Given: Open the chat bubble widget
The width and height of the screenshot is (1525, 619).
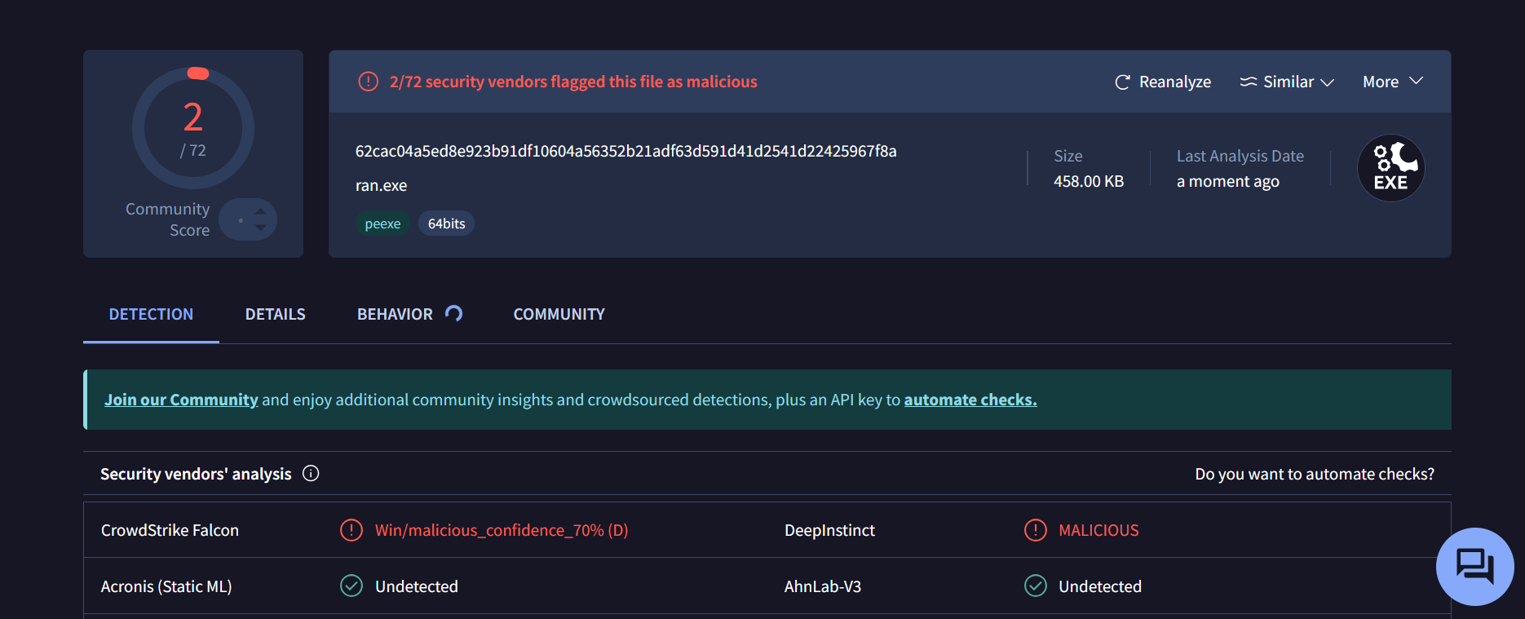Looking at the screenshot, I should pos(1474,566).
